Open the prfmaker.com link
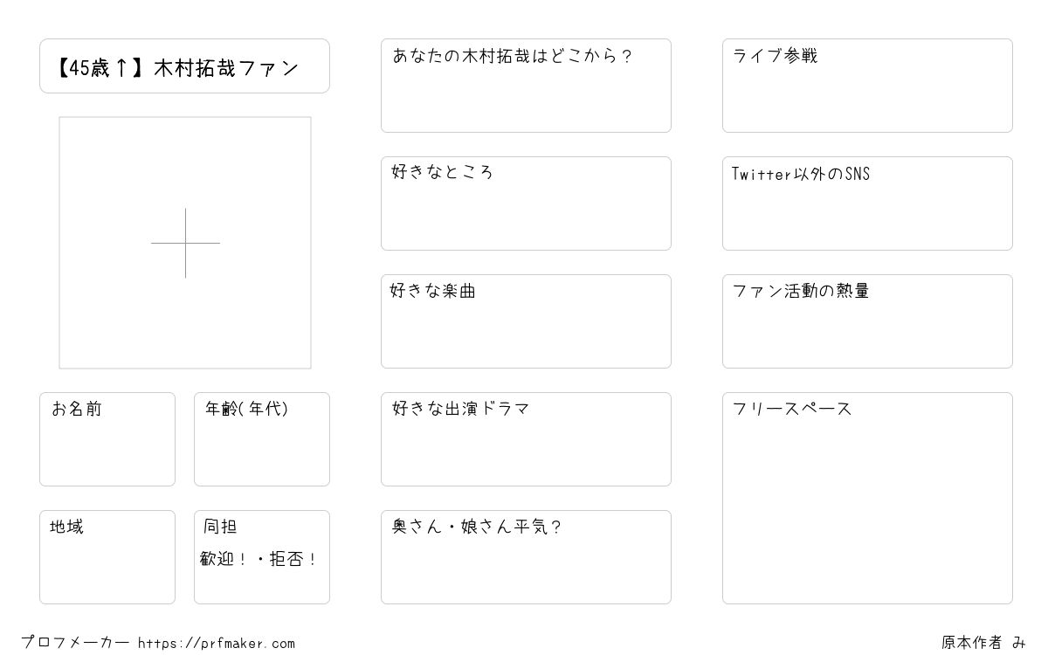This screenshot has width=1048, height=655. (x=217, y=644)
